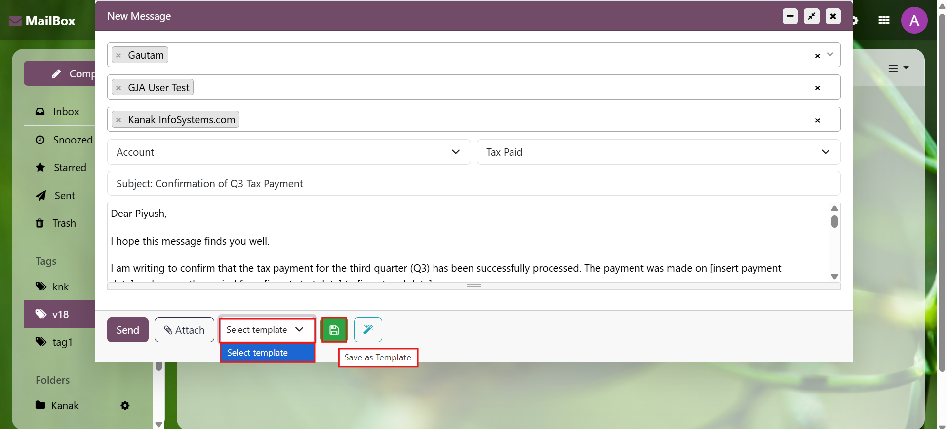Open the user avatar A menu
This screenshot has height=429, width=947.
point(914,20)
